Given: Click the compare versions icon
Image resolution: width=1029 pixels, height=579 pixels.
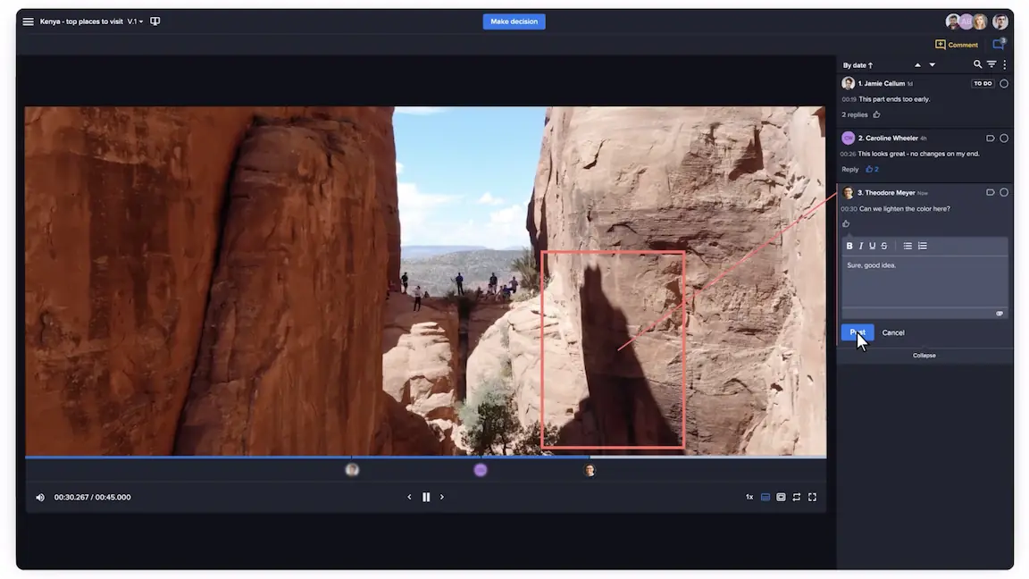Looking at the screenshot, I should click(155, 21).
